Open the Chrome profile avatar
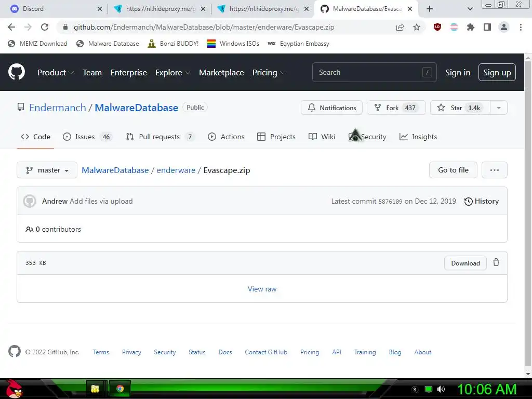The height and width of the screenshot is (399, 532). point(504,27)
